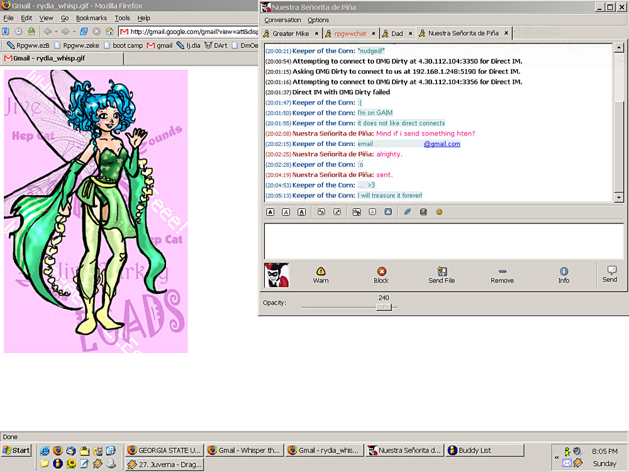Viewport: 629px width, 472px height.
Task: Open the boot camp bookmark
Action: click(123, 46)
